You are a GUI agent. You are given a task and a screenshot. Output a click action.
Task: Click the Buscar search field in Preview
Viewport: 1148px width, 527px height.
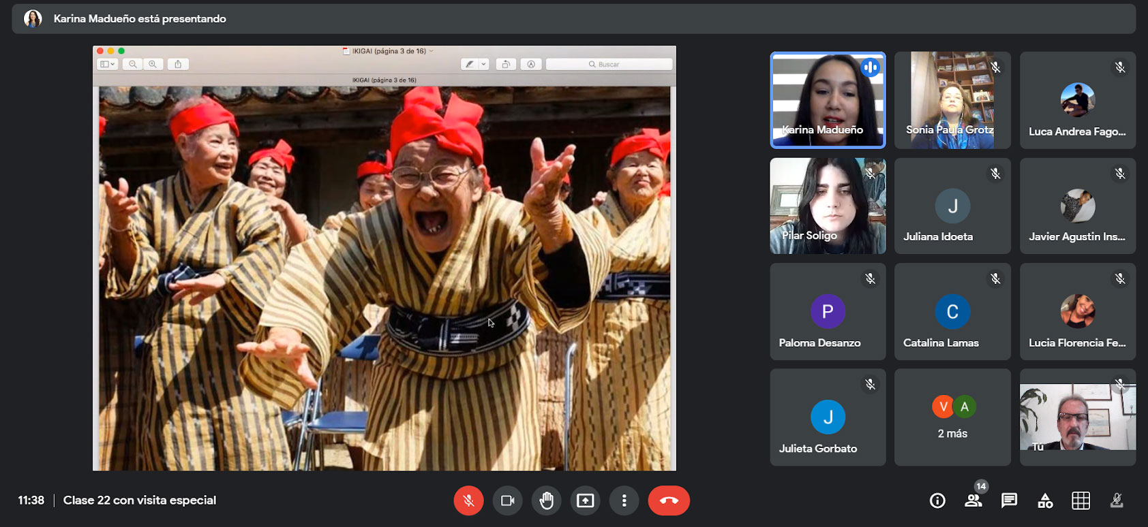tap(609, 64)
